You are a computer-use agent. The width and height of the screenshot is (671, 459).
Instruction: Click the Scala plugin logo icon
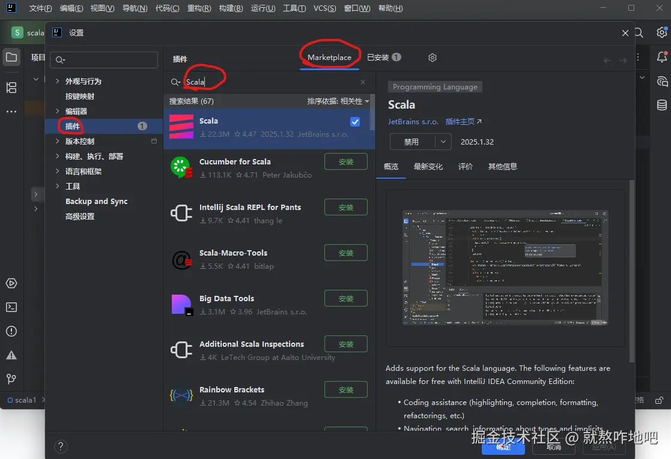coord(181,127)
